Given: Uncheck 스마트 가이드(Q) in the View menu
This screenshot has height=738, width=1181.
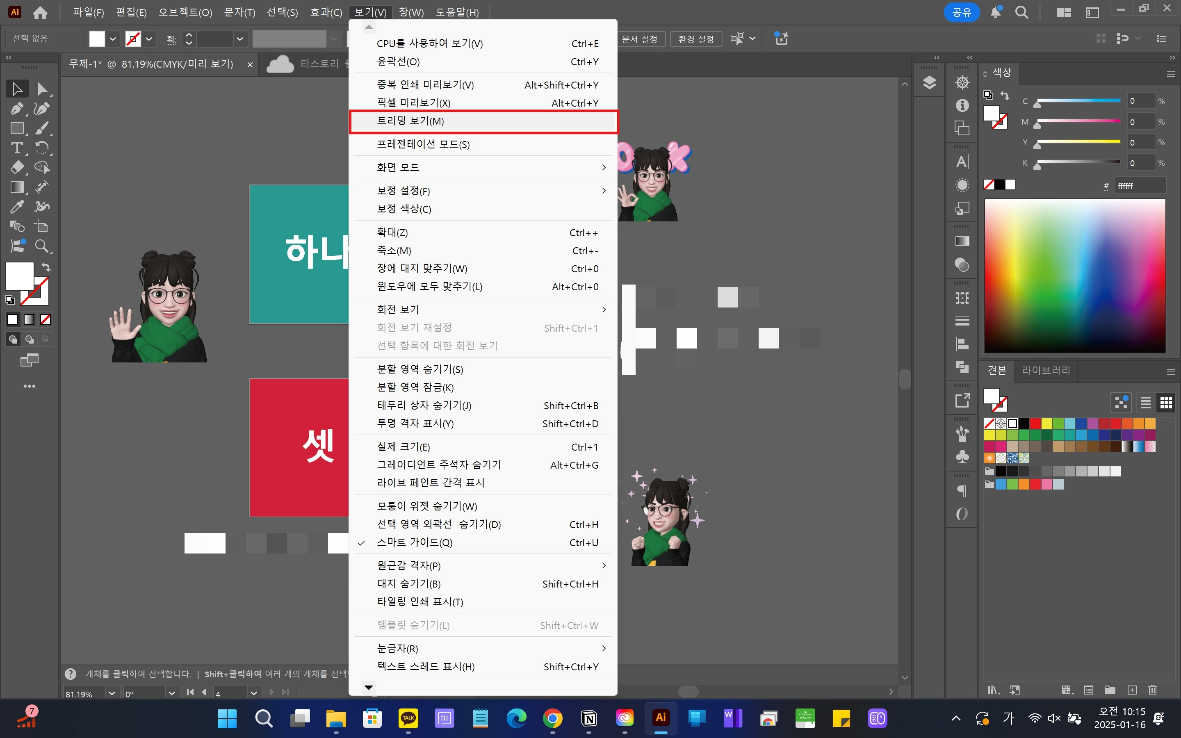Looking at the screenshot, I should click(414, 542).
